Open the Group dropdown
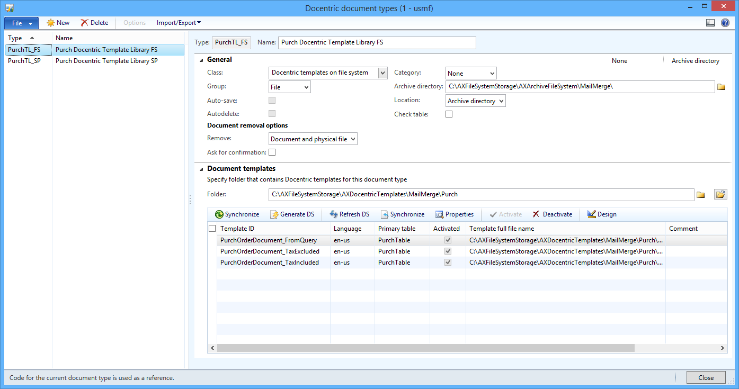Image resolution: width=739 pixels, height=389 pixels. pyautogui.click(x=290, y=87)
